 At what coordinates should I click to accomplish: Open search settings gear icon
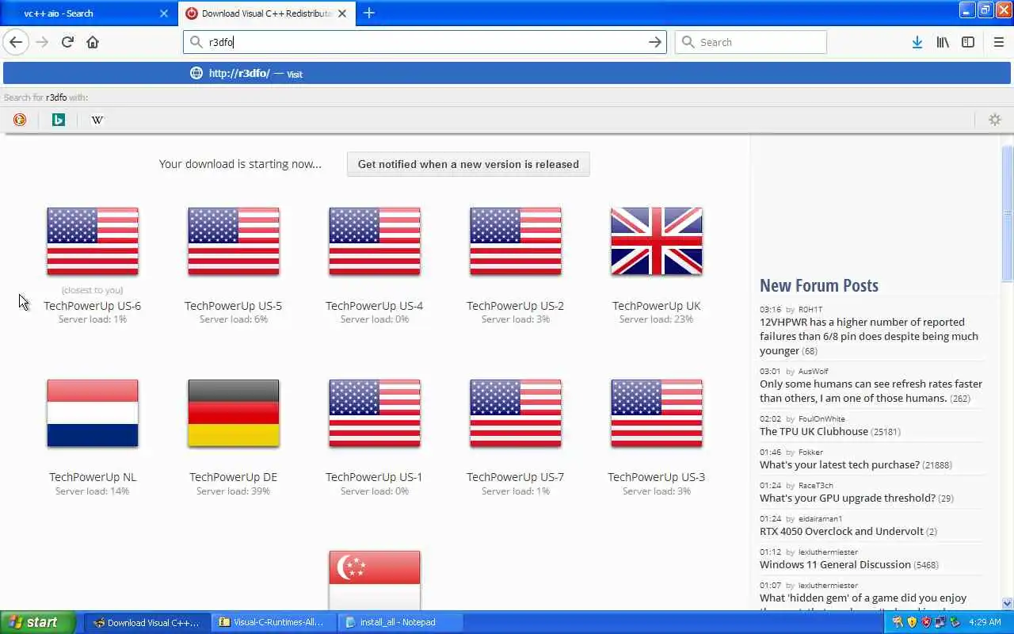click(995, 120)
